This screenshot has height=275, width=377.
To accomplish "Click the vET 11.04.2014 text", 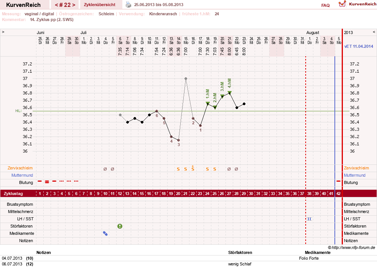I will tap(359, 46).
